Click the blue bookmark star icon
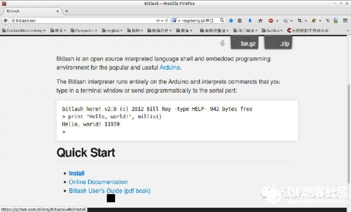The width and height of the screenshot is (351, 212). [231, 21]
